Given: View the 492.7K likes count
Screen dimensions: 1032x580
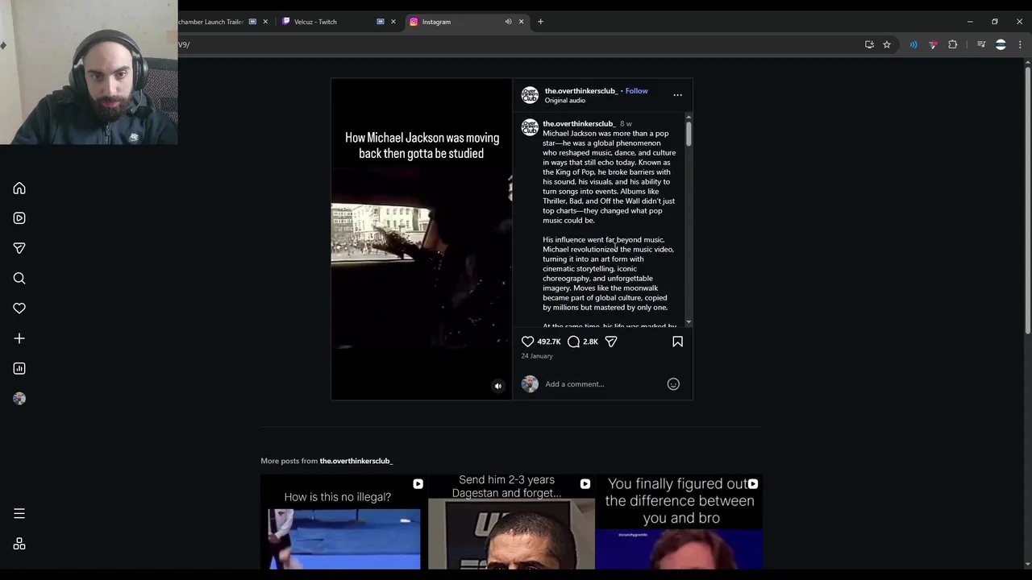Looking at the screenshot, I should click(x=549, y=342).
